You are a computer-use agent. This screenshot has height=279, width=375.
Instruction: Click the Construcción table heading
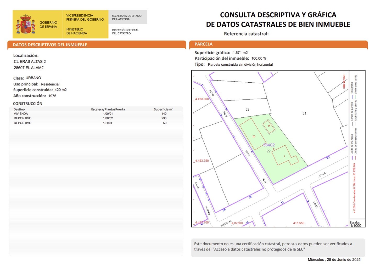click(27, 104)
